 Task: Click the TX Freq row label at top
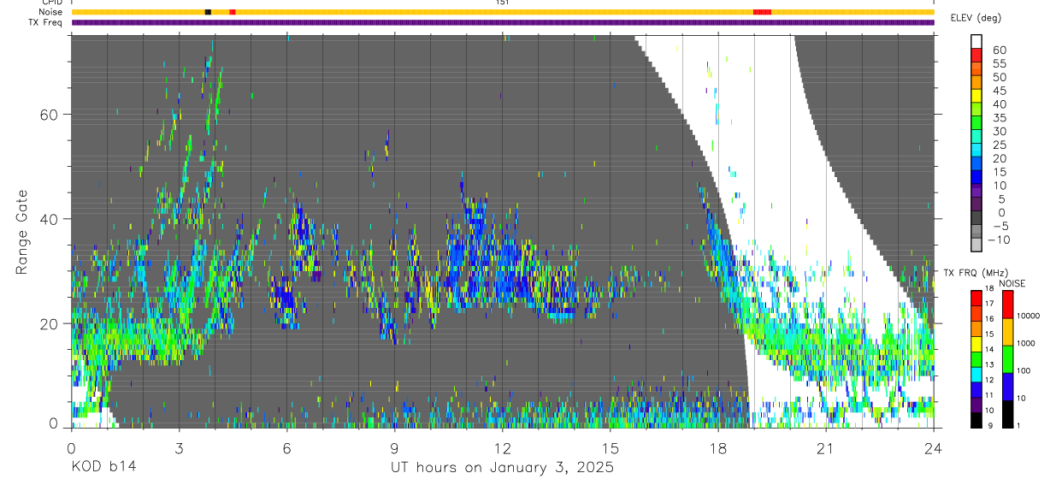46,21
